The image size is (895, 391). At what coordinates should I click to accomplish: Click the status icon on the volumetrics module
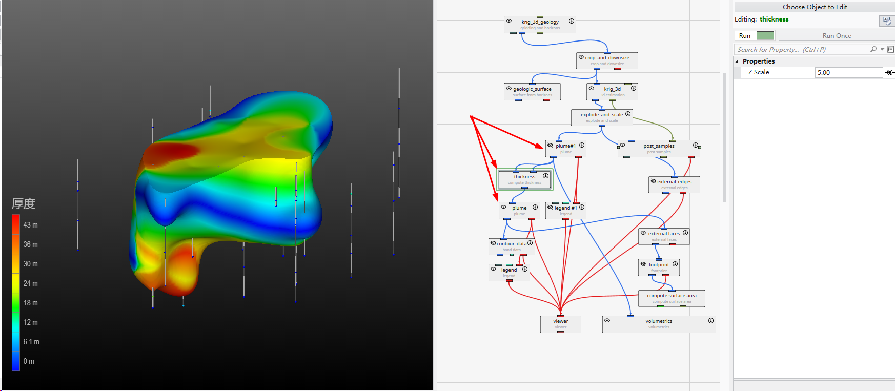click(710, 321)
